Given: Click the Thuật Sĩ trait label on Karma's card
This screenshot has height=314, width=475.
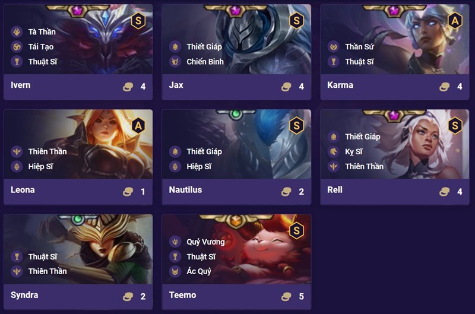Looking at the screenshot, I should coord(359,61).
